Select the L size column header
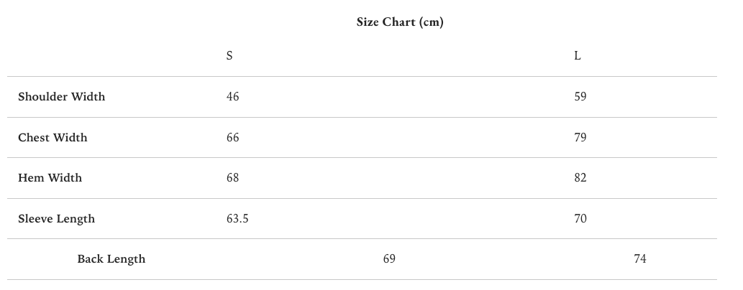The width and height of the screenshot is (743, 290). [578, 56]
